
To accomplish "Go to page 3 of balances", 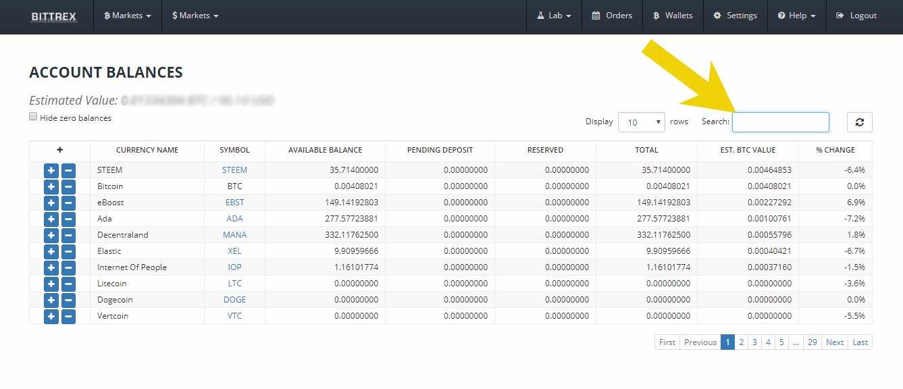I will coord(754,342).
